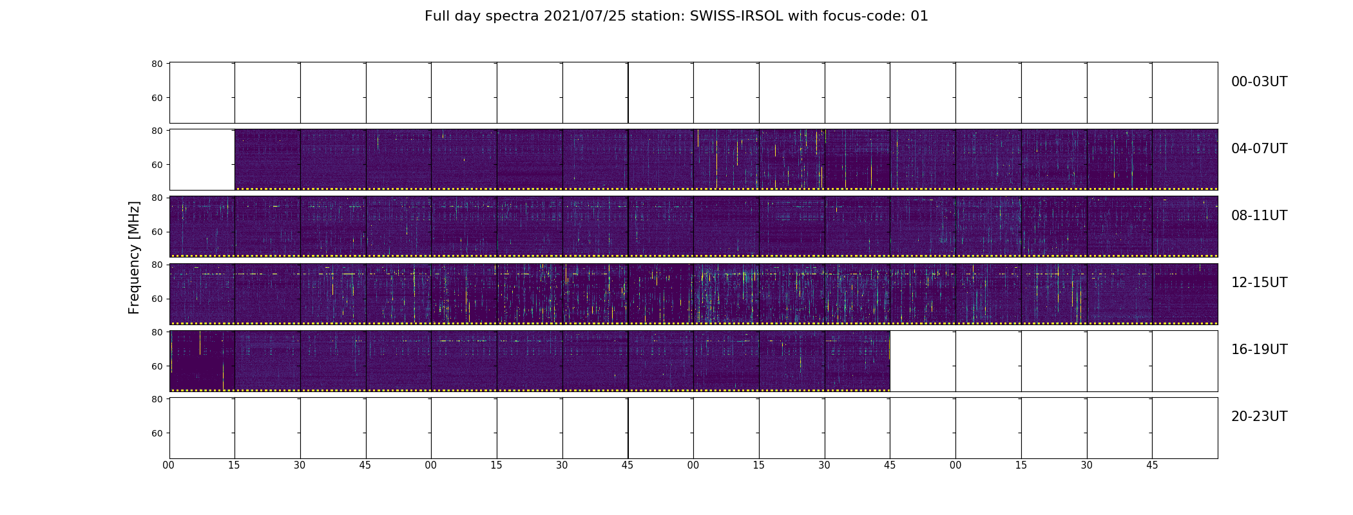Select the 08-11UT row label

pos(1259,216)
